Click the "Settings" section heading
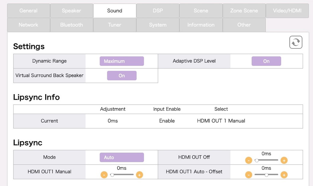Viewport: 313px width, 186px height. tap(29, 46)
